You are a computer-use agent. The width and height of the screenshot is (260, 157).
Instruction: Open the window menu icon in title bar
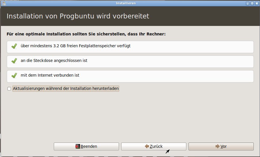(3, 3)
